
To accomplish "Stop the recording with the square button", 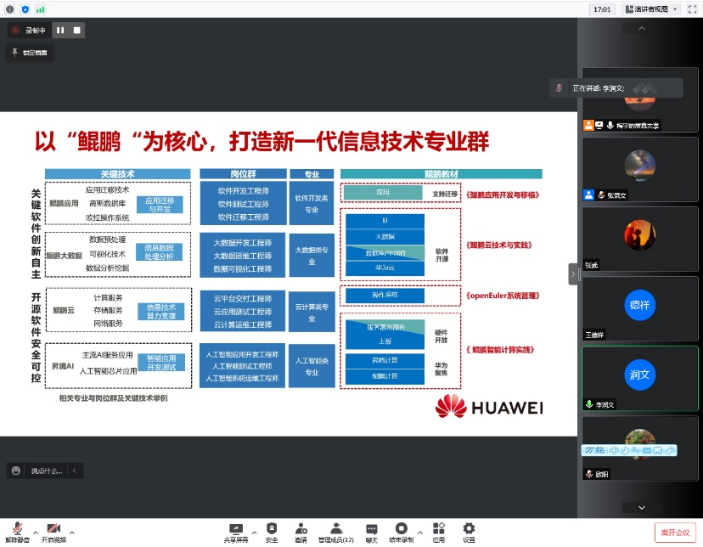I will pos(76,30).
